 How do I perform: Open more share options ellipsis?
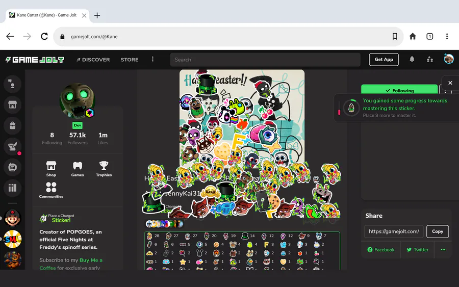(443, 250)
